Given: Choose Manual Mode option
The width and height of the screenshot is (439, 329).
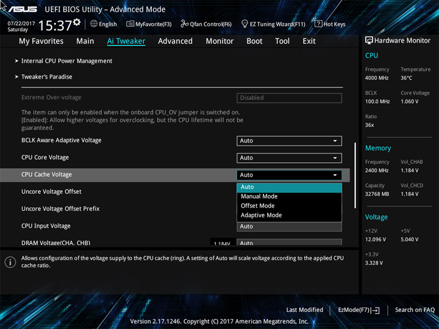Looking at the screenshot, I should click(289, 196).
